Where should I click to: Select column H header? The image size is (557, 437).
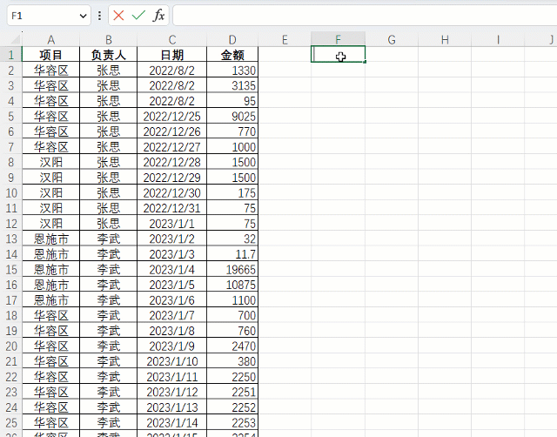[445, 40]
